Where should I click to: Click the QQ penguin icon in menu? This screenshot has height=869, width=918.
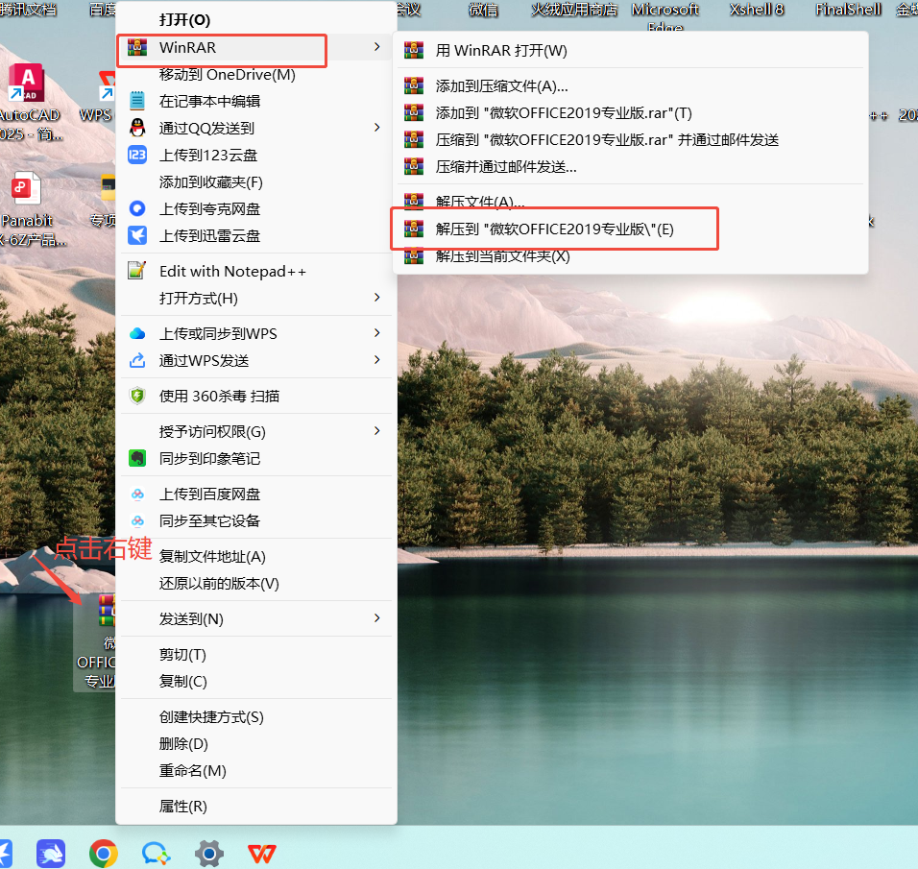click(137, 128)
